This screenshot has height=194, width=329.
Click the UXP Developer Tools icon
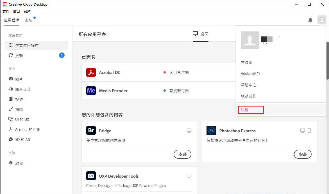pos(91,176)
